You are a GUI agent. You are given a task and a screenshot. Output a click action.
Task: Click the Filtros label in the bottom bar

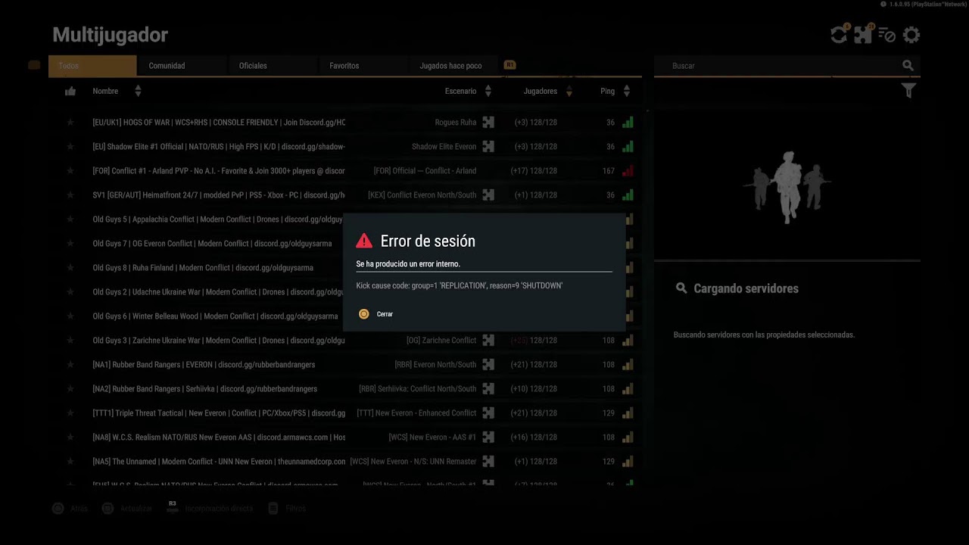(296, 509)
